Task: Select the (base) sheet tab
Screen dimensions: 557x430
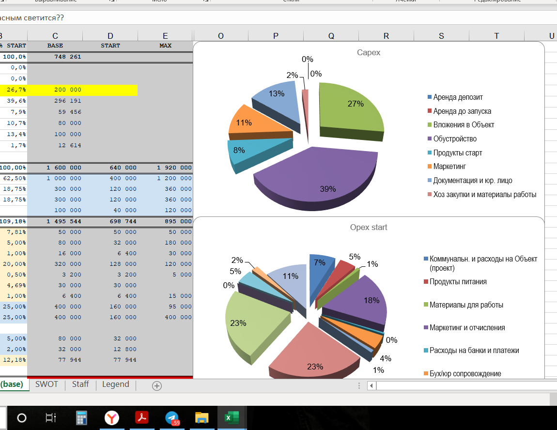Action: point(12,384)
